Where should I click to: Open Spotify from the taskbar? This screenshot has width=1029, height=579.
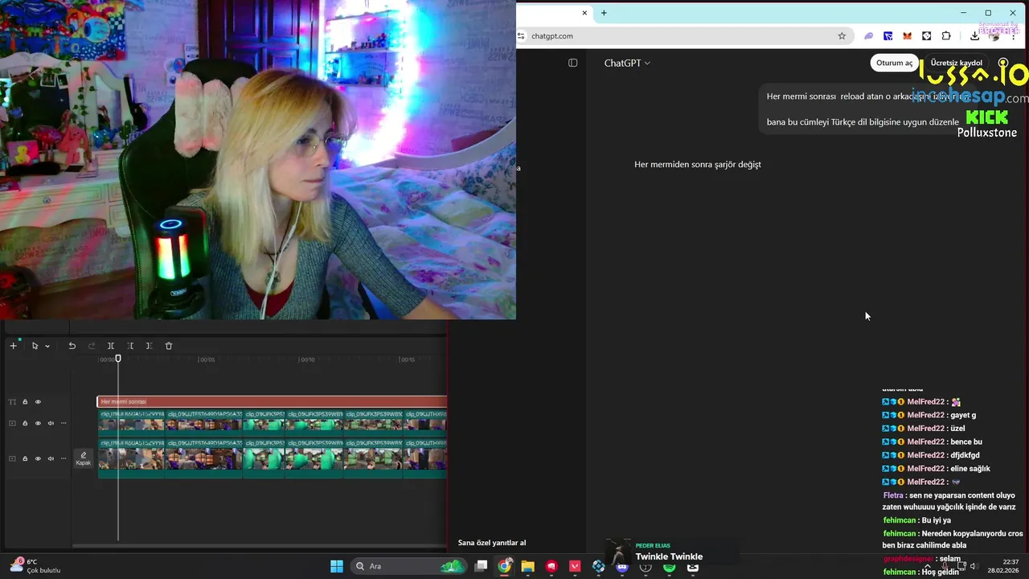[669, 567]
